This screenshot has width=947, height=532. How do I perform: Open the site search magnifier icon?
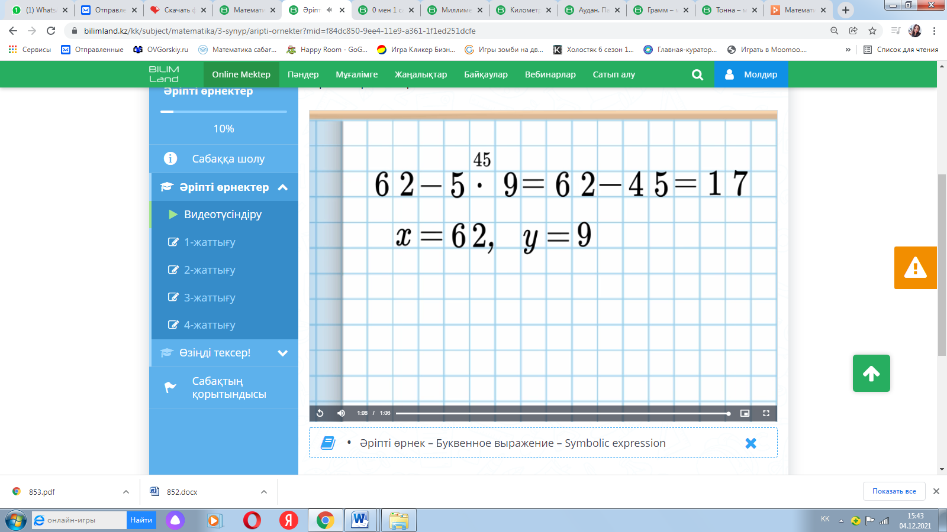point(698,74)
